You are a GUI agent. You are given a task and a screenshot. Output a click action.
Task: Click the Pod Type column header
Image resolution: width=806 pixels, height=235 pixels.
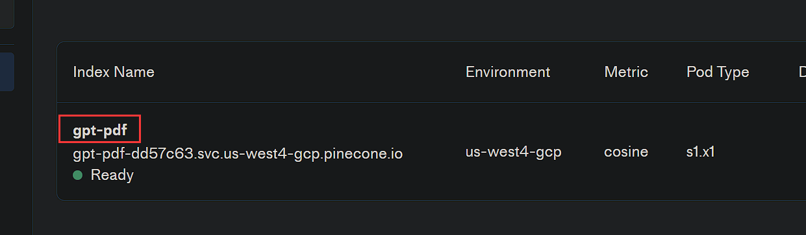pyautogui.click(x=718, y=72)
